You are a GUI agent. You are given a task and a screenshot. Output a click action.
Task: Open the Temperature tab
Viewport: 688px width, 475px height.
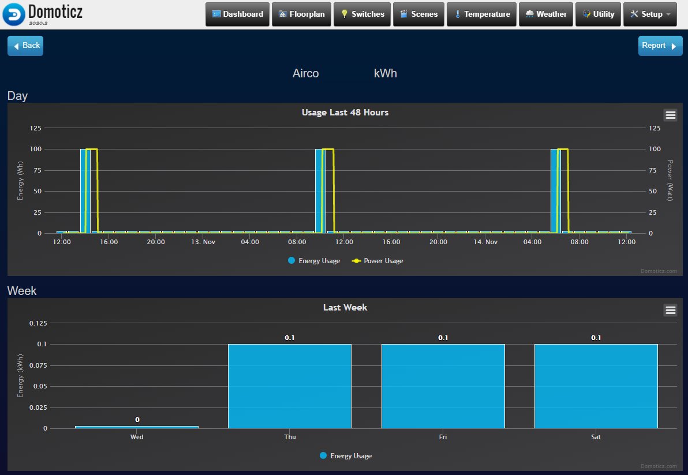(482, 14)
